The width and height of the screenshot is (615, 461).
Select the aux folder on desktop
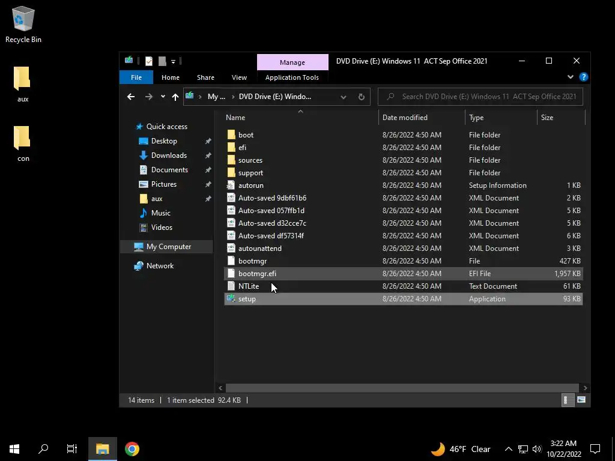point(22,84)
